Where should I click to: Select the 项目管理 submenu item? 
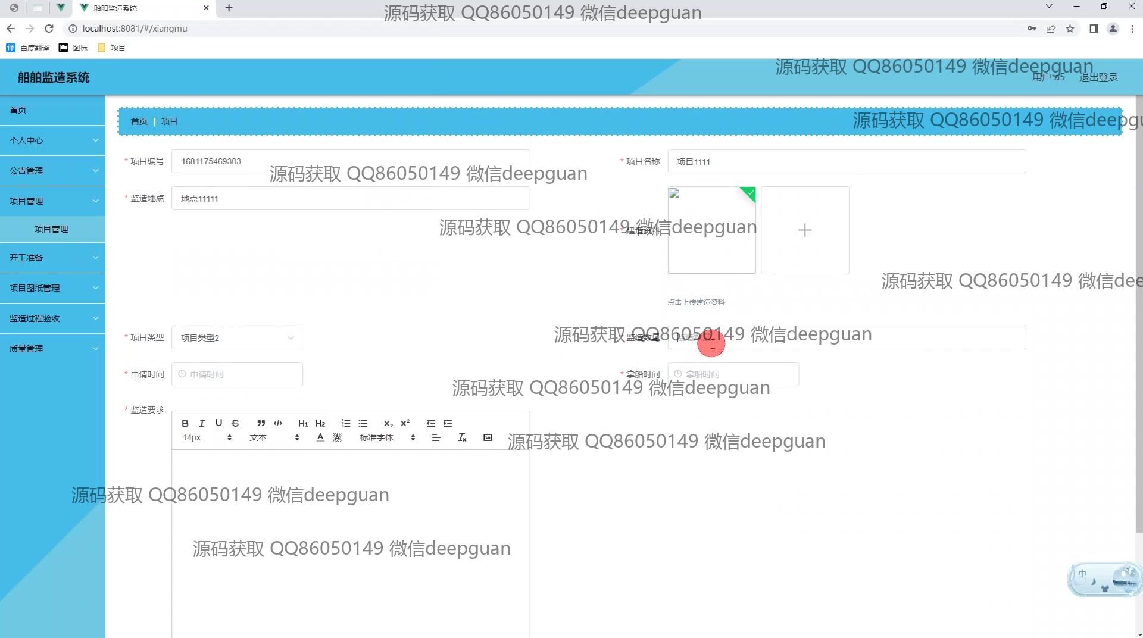(52, 229)
